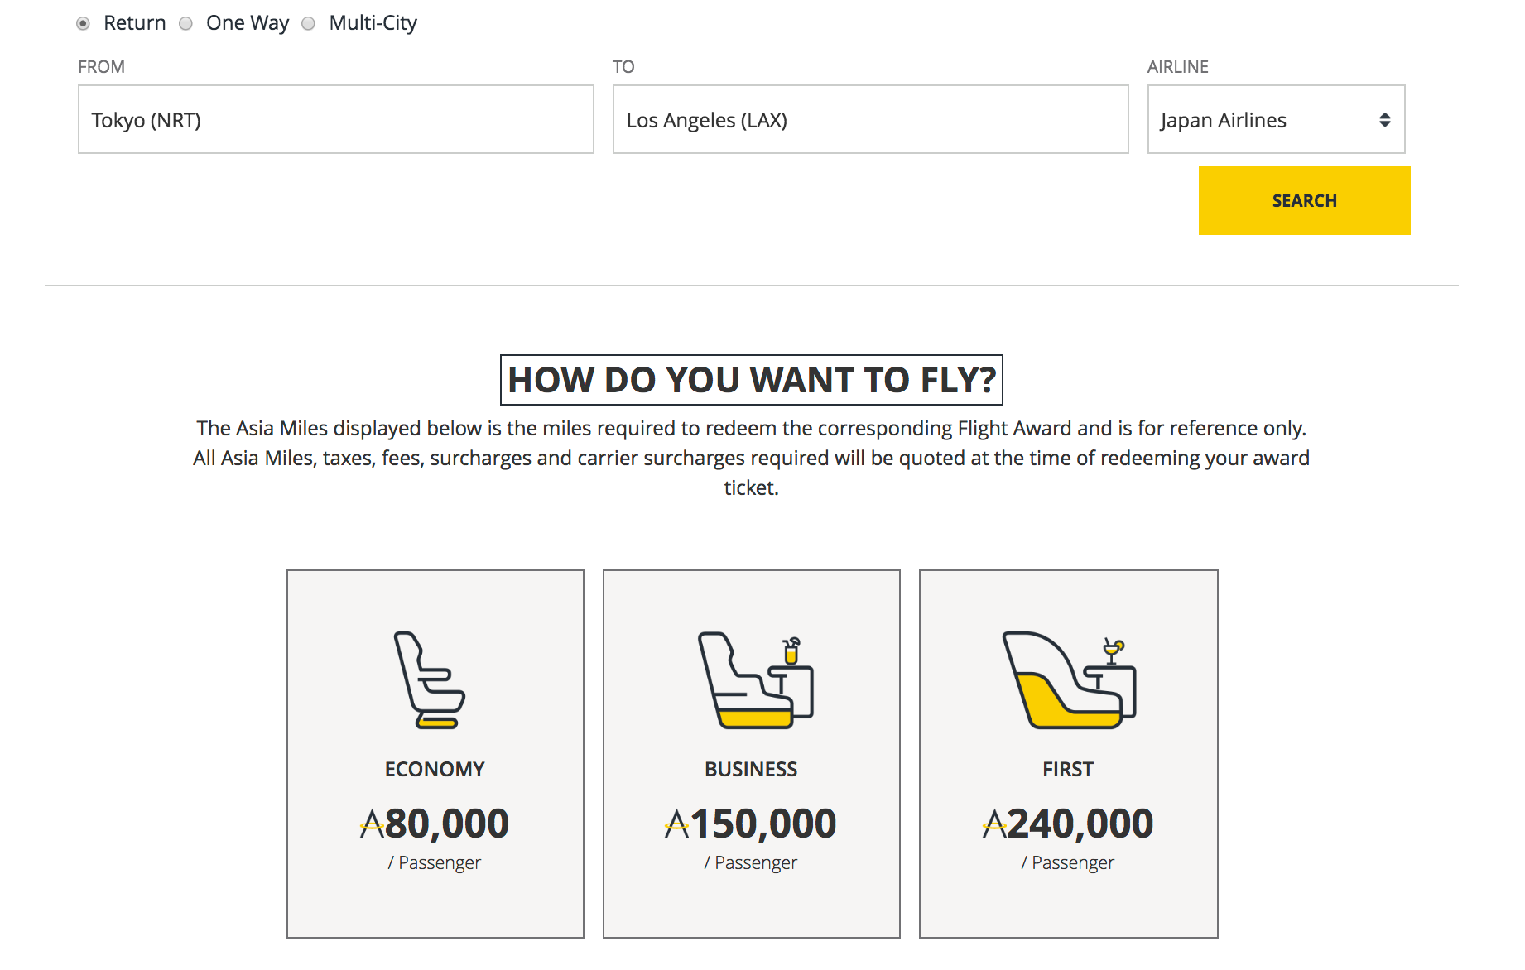Select the Return trip radio button
Image resolution: width=1525 pixels, height=970 pixels.
83,23
